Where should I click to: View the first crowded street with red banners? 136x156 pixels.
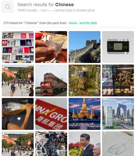pos(18,80)
